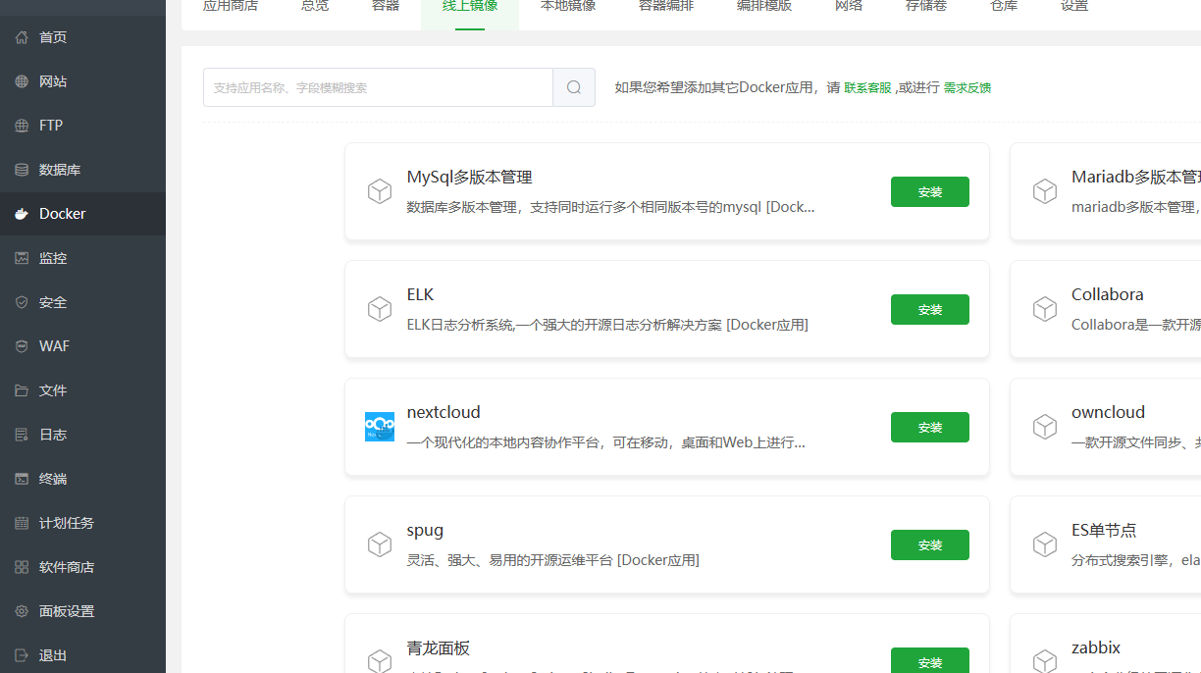Open the WAF firewall icon
The width and height of the screenshot is (1201, 673).
pos(22,346)
